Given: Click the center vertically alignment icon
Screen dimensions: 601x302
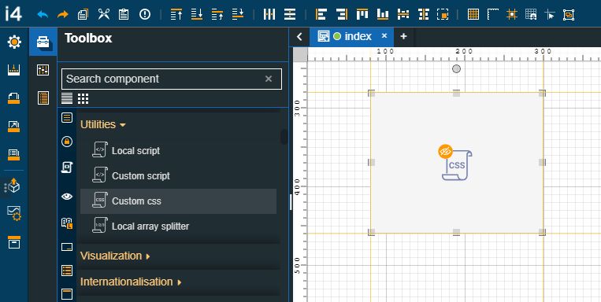Looking at the screenshot, I should point(424,14).
